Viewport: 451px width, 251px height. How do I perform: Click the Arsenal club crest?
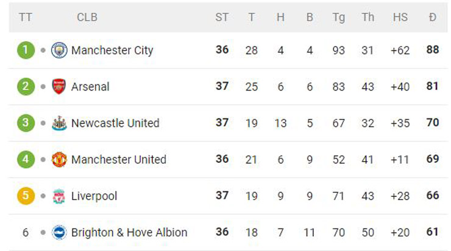(x=59, y=86)
